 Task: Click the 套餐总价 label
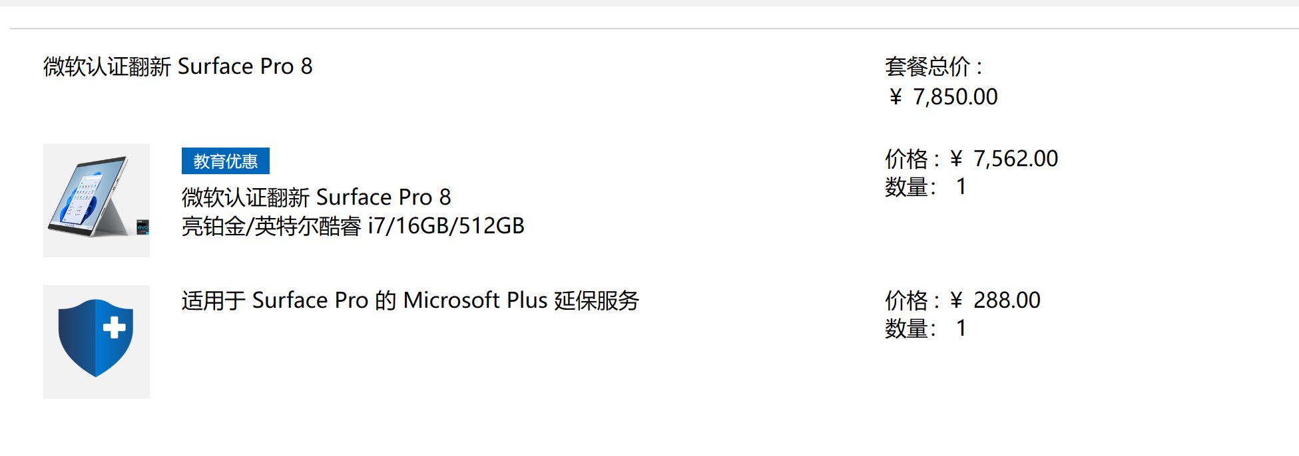click(933, 66)
